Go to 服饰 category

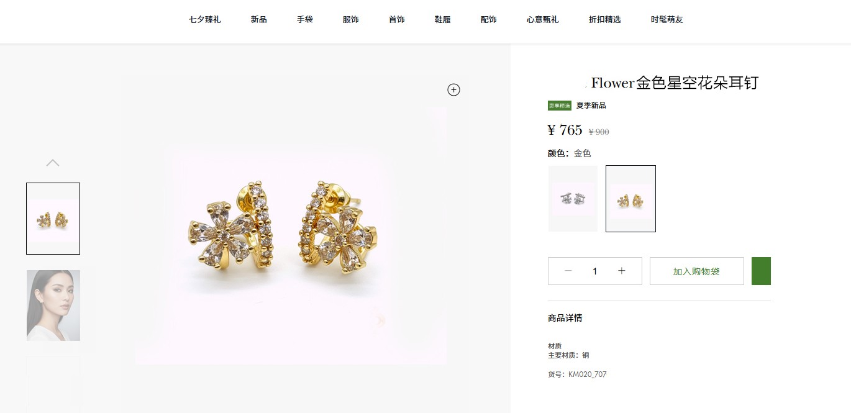[x=351, y=20]
